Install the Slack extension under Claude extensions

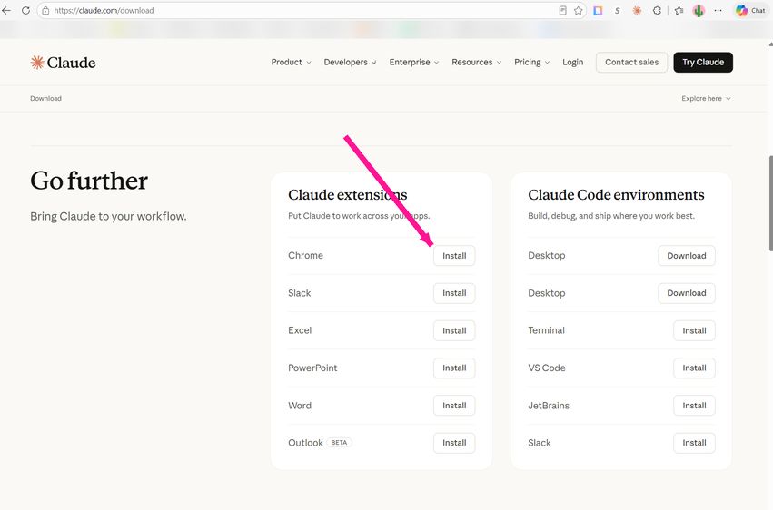(x=454, y=293)
